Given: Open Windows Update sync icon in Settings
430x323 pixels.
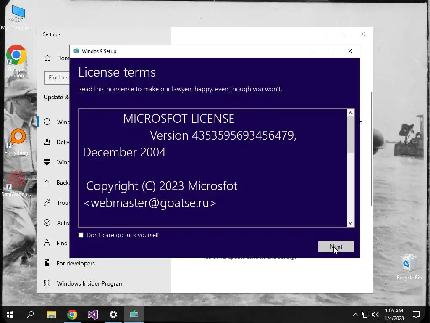Looking at the screenshot, I should (x=47, y=122).
